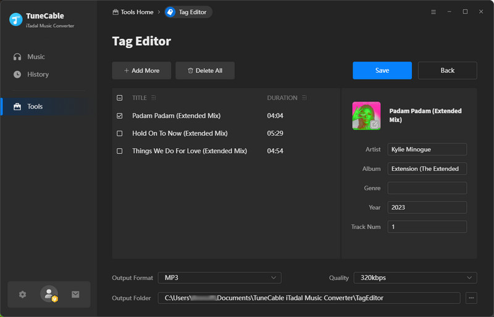Click the TITLE column header

tap(140, 97)
